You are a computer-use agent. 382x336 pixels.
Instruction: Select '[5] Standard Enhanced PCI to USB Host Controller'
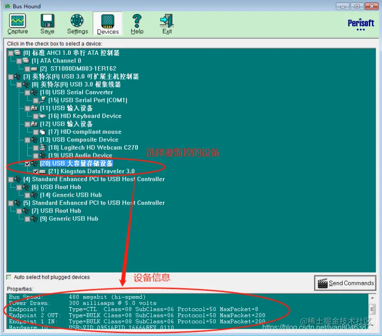coord(94,203)
